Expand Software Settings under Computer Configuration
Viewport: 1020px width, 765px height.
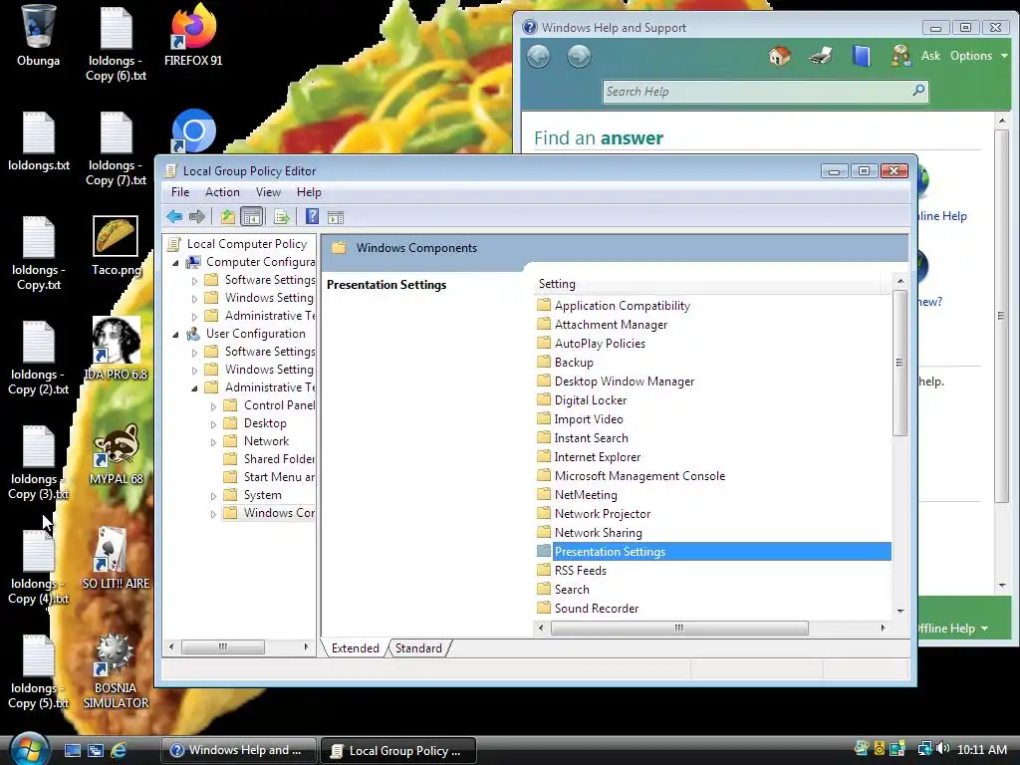[194, 281]
